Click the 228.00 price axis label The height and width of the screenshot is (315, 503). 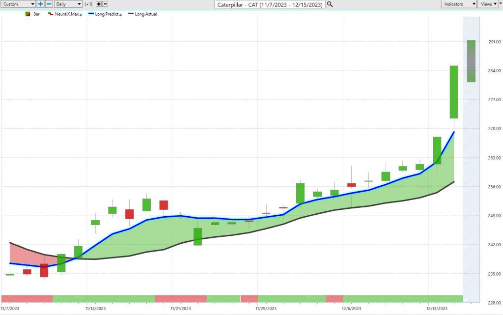[494, 303]
